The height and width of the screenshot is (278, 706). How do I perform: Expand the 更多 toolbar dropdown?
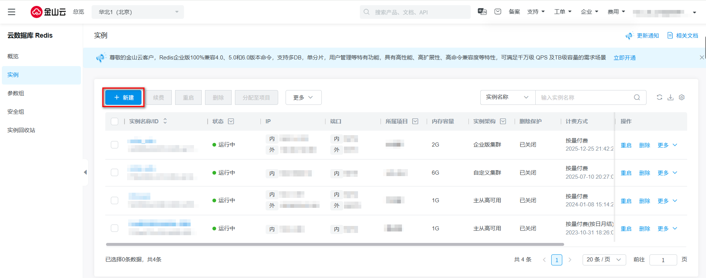[x=303, y=97]
